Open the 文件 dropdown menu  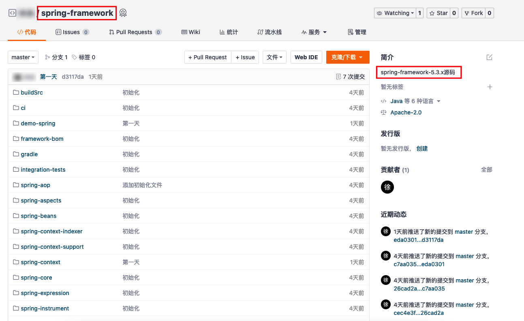[x=275, y=57]
